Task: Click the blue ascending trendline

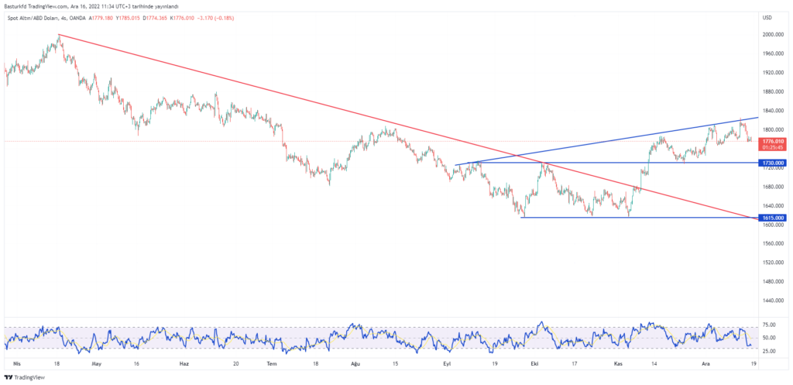Action: (607, 142)
